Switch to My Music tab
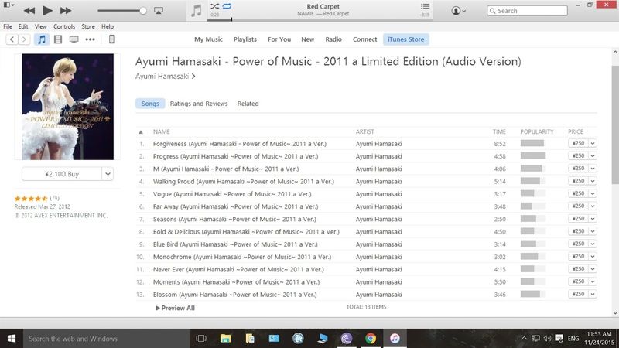Viewport: 619px width, 348px height. click(208, 39)
